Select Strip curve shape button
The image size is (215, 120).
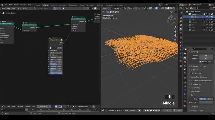tap(209, 99)
